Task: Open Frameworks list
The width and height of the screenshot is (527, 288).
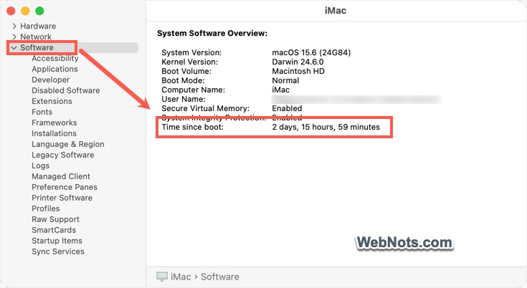Action: pyautogui.click(x=54, y=123)
